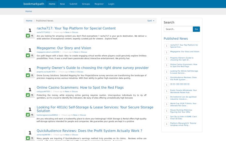Click News category under racha717 post
Screen dimensions: 226x141
click(67, 32)
